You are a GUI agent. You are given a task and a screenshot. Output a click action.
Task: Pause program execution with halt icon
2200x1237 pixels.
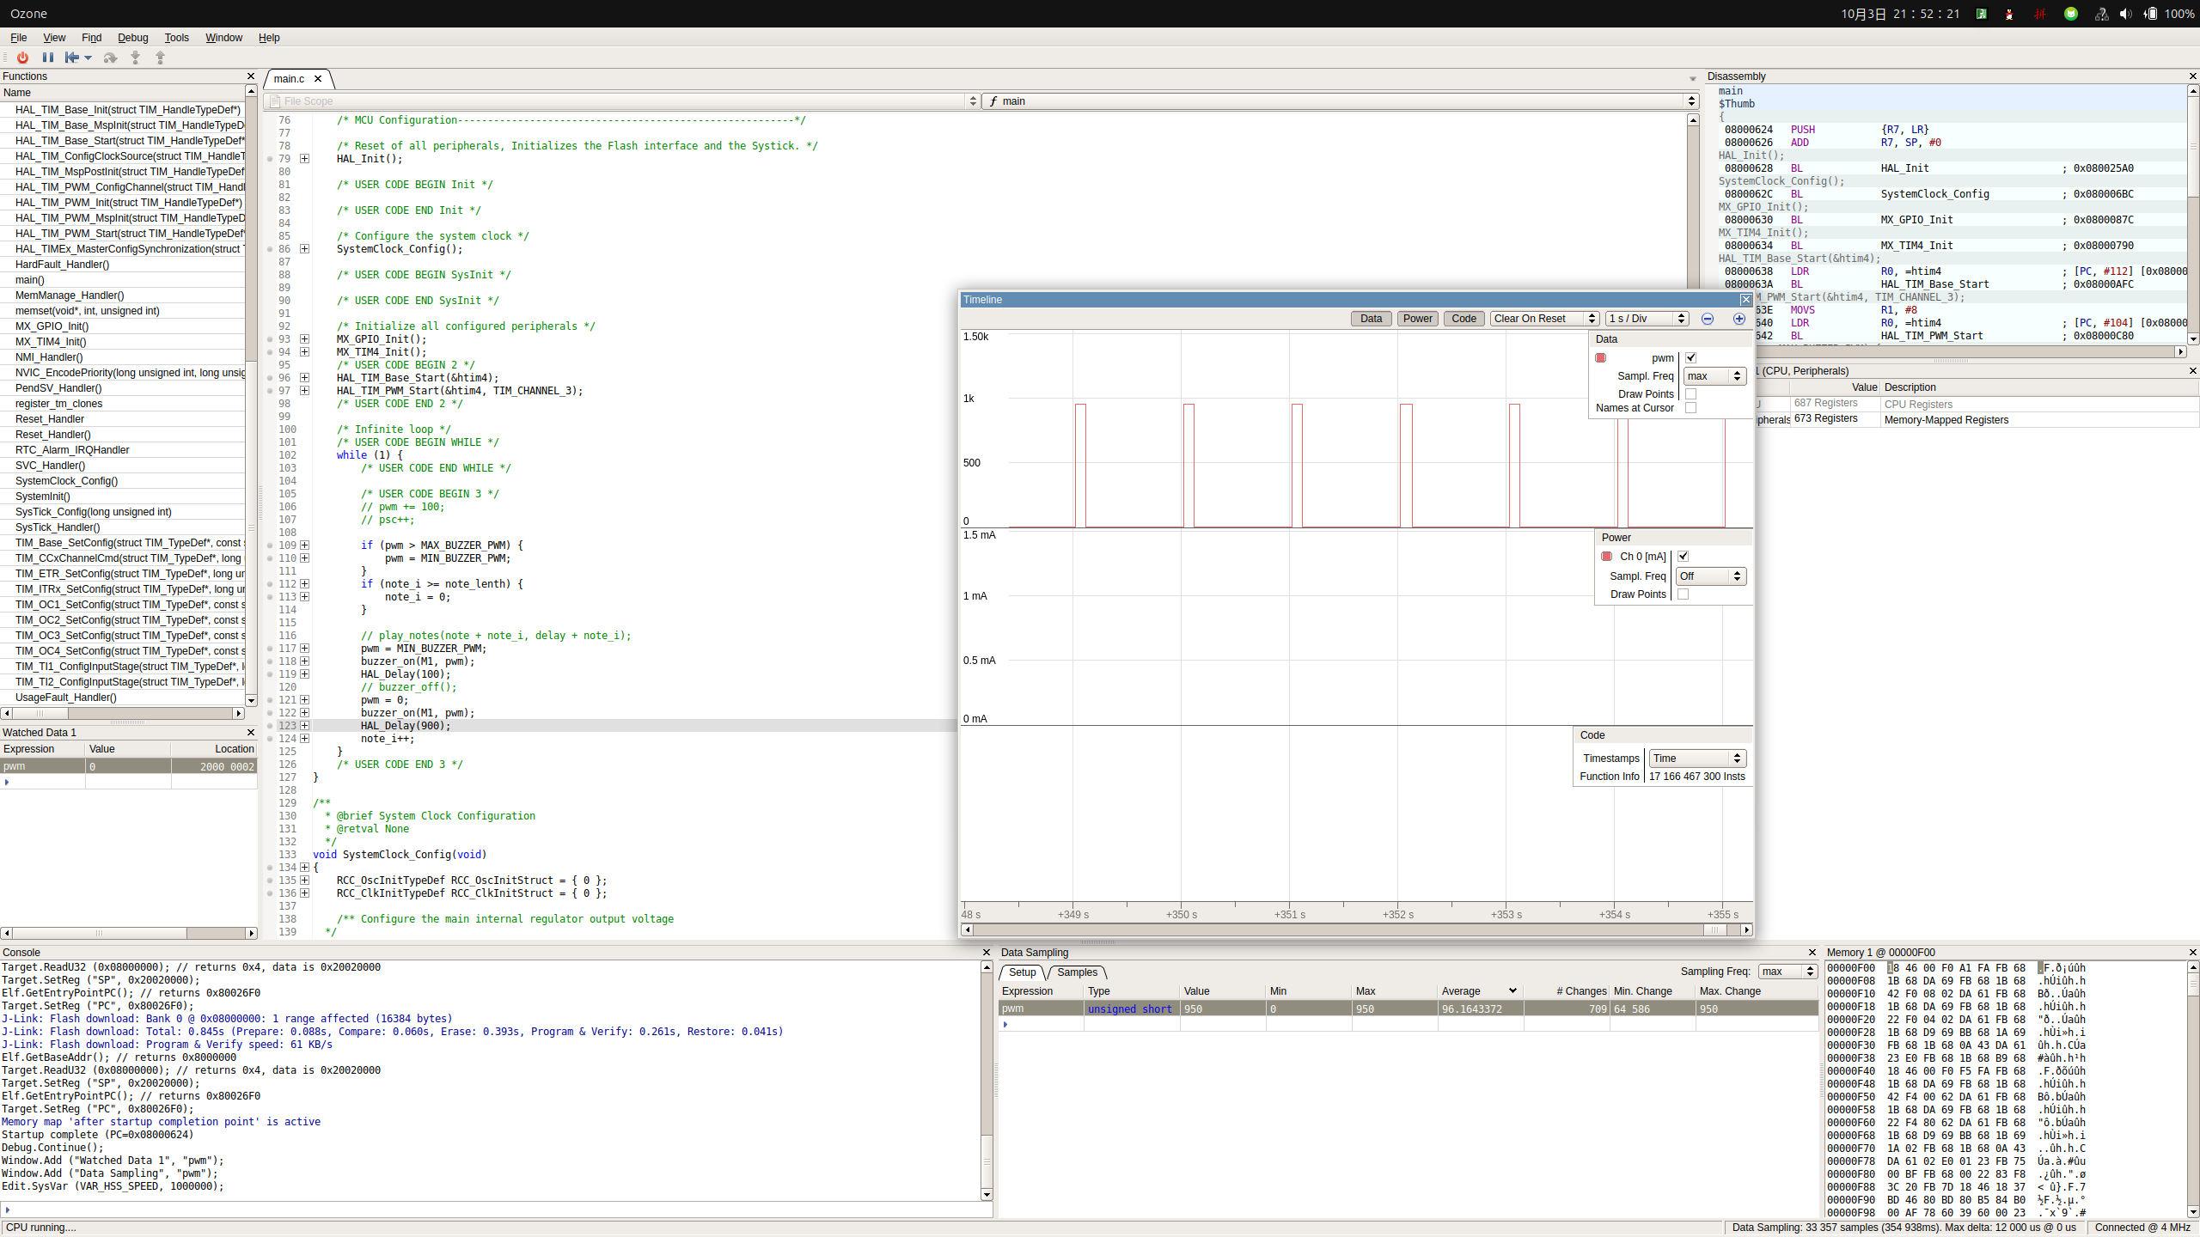tap(48, 58)
